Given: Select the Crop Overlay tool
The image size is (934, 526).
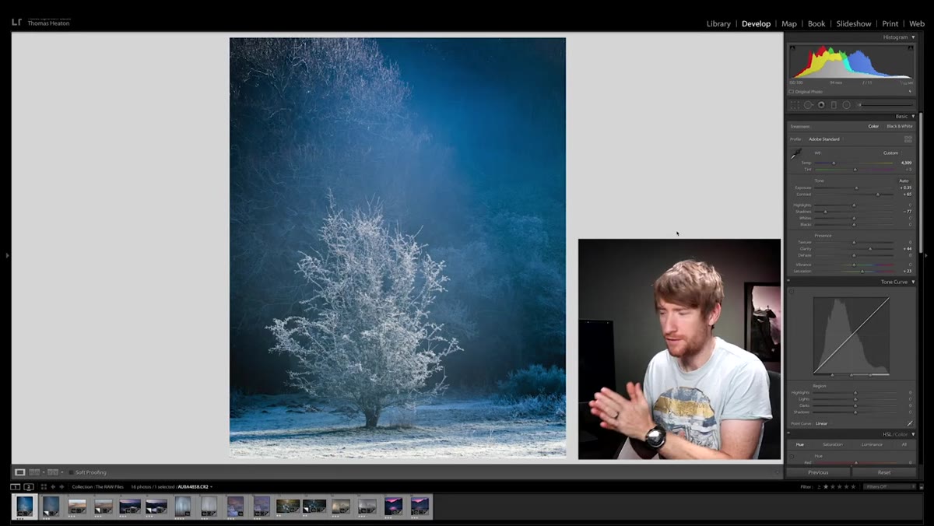Looking at the screenshot, I should tap(795, 105).
